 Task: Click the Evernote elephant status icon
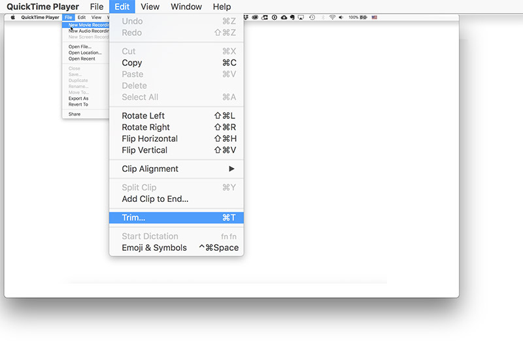[292, 18]
